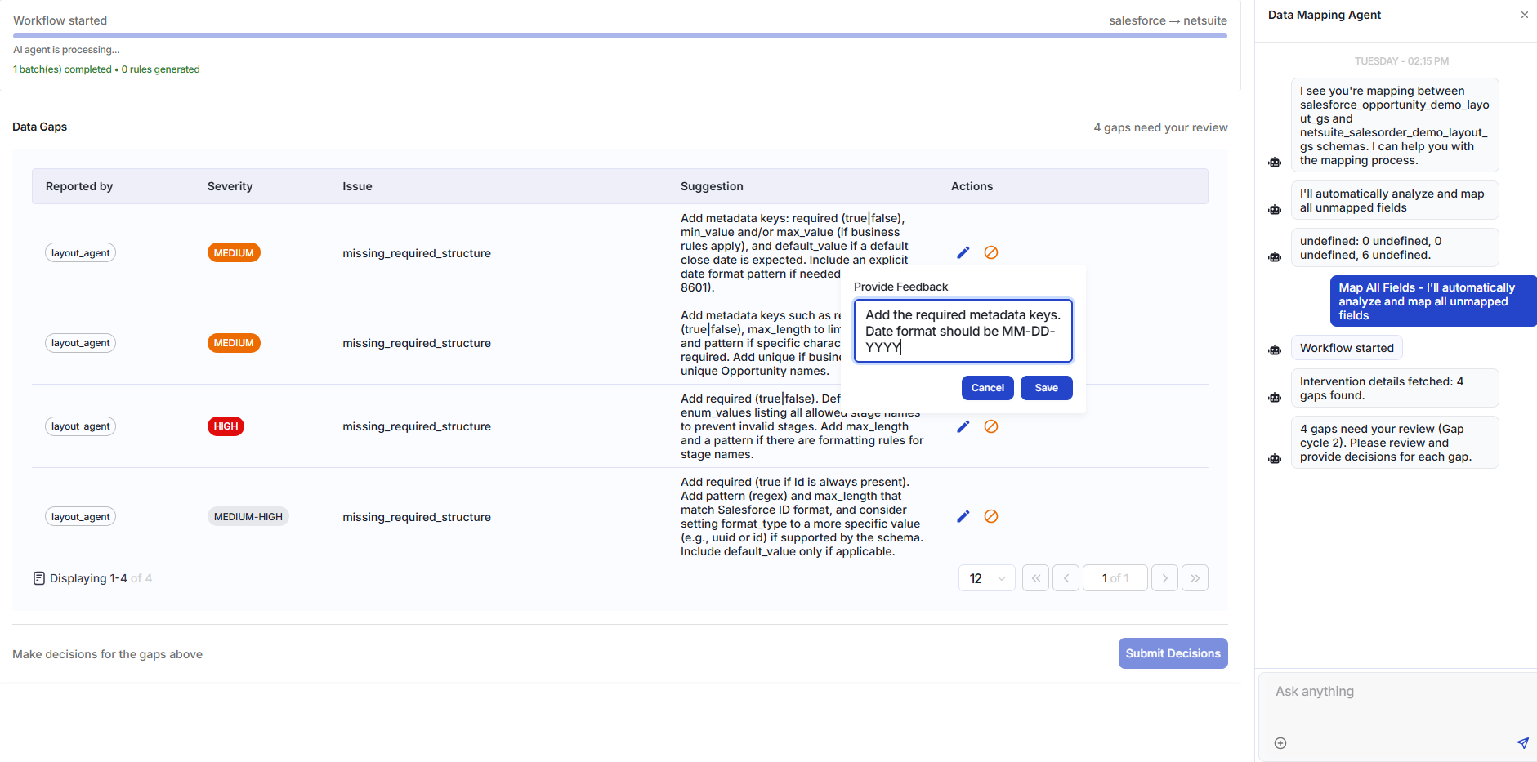Click the Data Gaps heading
The image size is (1537, 762).
(x=39, y=127)
